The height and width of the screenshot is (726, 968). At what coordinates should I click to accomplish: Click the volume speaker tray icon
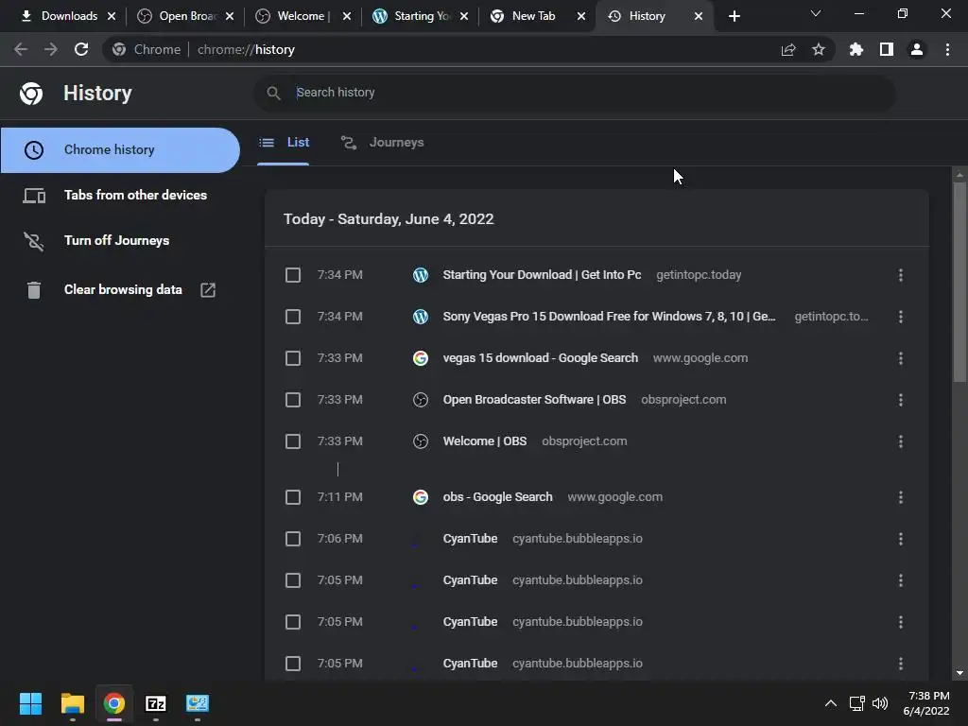(880, 703)
